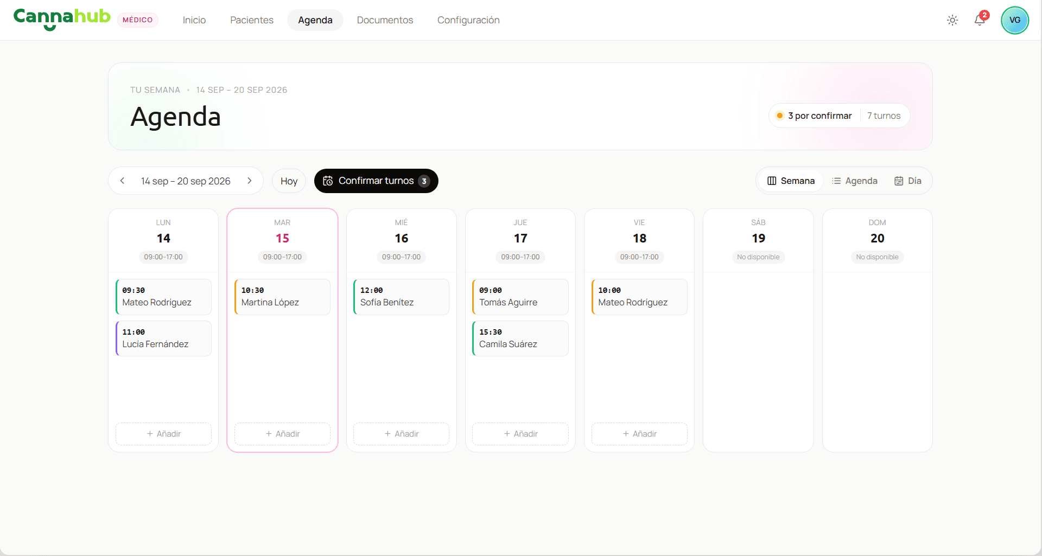Add appointment on Thursday 17
The width and height of the screenshot is (1042, 556).
click(520, 434)
